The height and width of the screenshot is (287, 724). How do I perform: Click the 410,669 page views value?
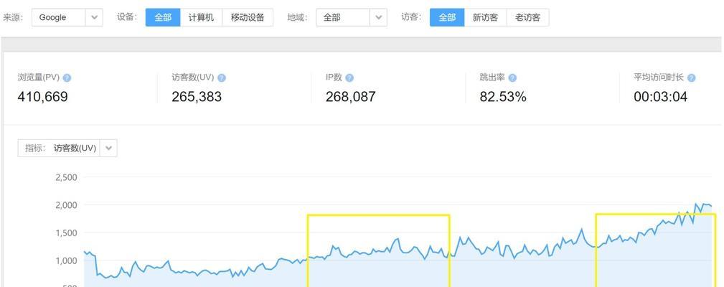click(x=42, y=97)
